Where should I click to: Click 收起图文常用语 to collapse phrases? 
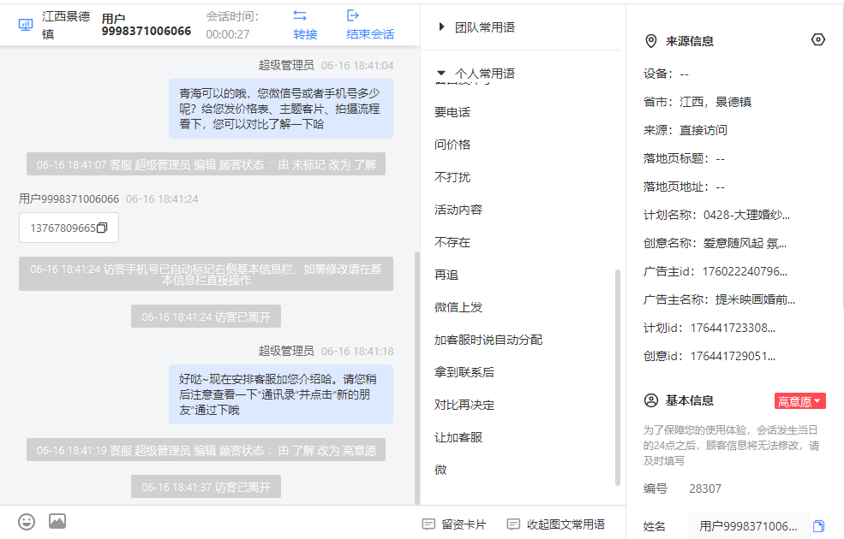(x=556, y=524)
